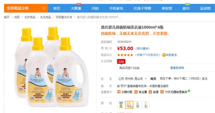The width and height of the screenshot is (215, 113).
Task: Open the 大聚惠 navigation tab
Action: 76,8
